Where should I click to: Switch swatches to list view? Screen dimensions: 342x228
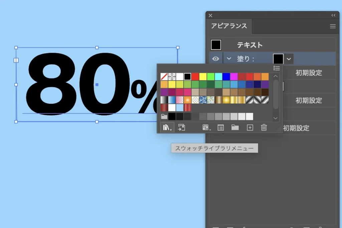(277, 68)
